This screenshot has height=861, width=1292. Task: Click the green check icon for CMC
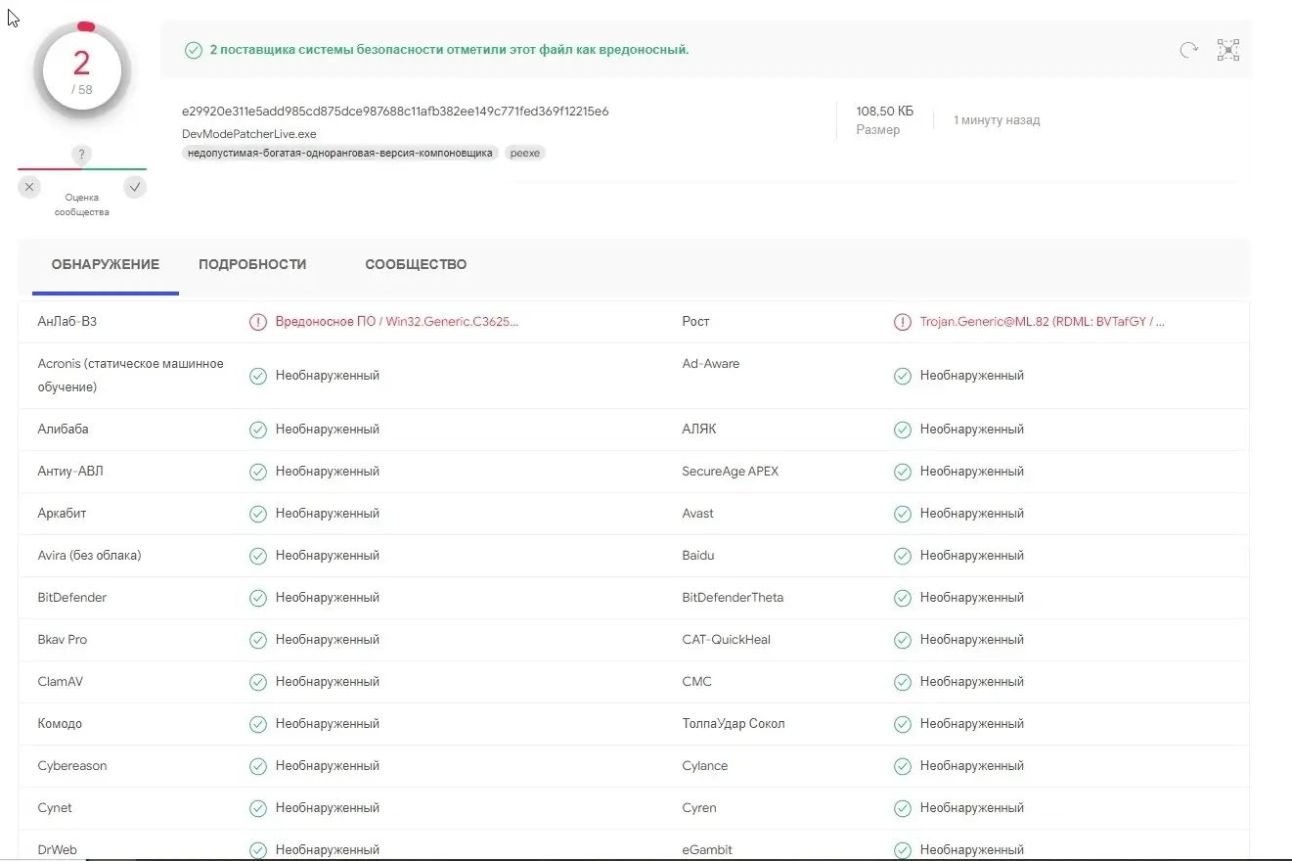(x=903, y=682)
